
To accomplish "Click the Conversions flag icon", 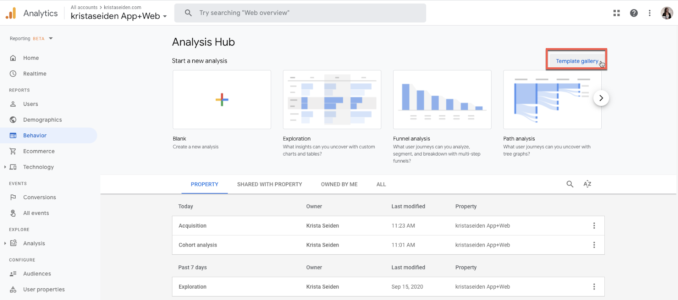I will coord(13,197).
